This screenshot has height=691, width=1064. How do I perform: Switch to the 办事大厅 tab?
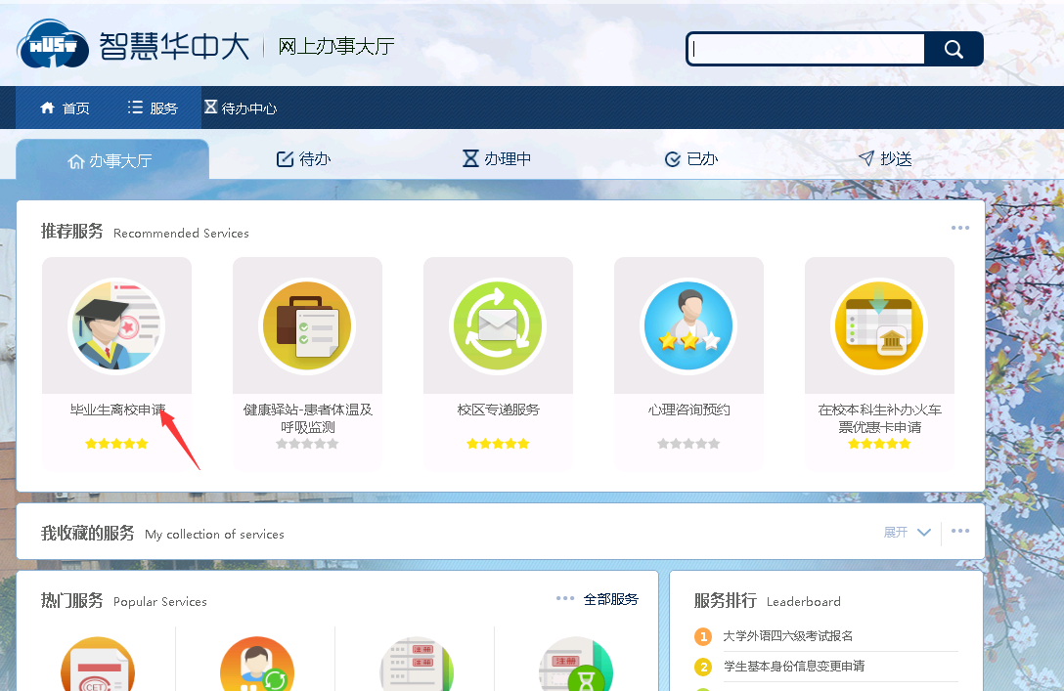(112, 160)
